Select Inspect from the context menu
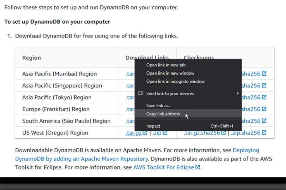The height and width of the screenshot is (190, 286). tap(153, 126)
